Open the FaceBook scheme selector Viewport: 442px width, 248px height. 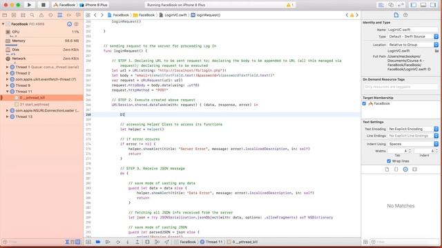point(65,5)
